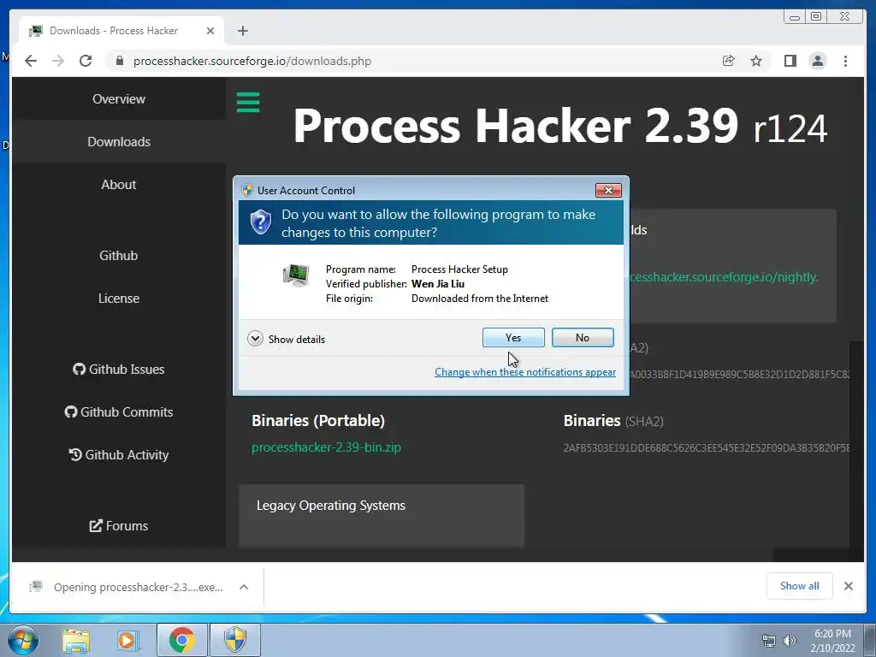Screen dimensions: 876x657
Task: Click the share page icon
Action: coord(729,61)
